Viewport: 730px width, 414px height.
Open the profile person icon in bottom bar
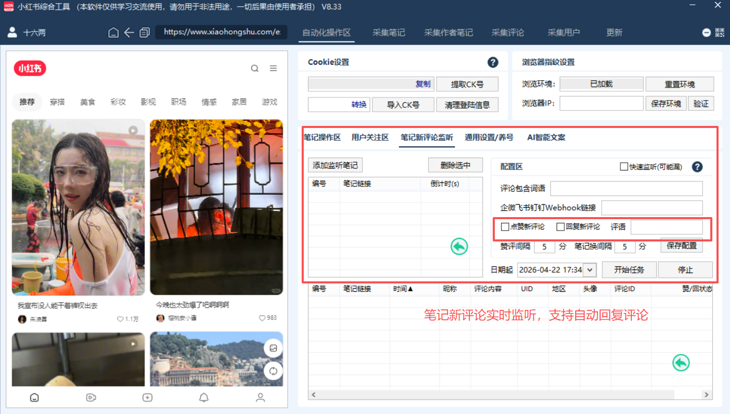[x=261, y=397]
